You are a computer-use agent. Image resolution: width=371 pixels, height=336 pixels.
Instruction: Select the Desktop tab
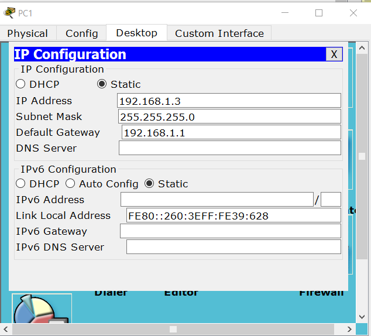coord(137,33)
